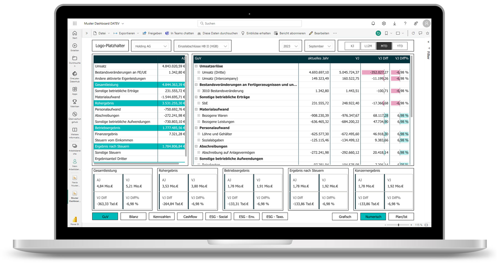Open the September month dropdown
500x266 pixels.
point(319,46)
